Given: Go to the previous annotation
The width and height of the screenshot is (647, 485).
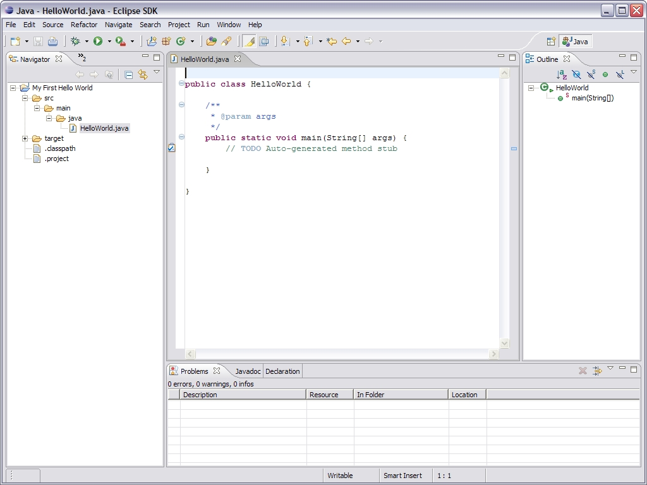Looking at the screenshot, I should (308, 41).
